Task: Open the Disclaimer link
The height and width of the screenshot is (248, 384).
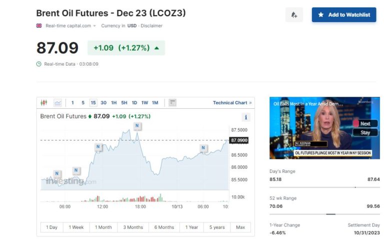Action: 151,26
